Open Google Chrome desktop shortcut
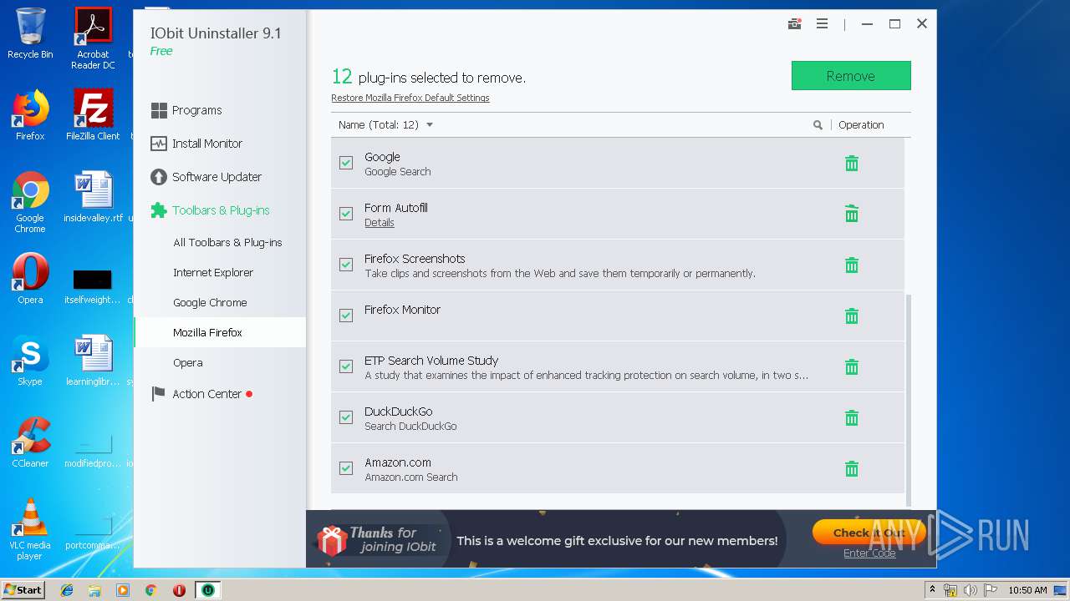Viewport: 1070px width, 601px height. tap(30, 202)
